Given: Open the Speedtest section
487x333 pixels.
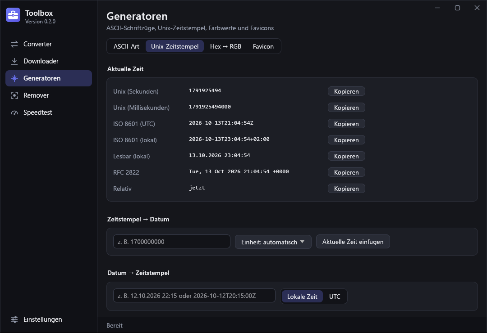Looking at the screenshot, I should [49, 112].
